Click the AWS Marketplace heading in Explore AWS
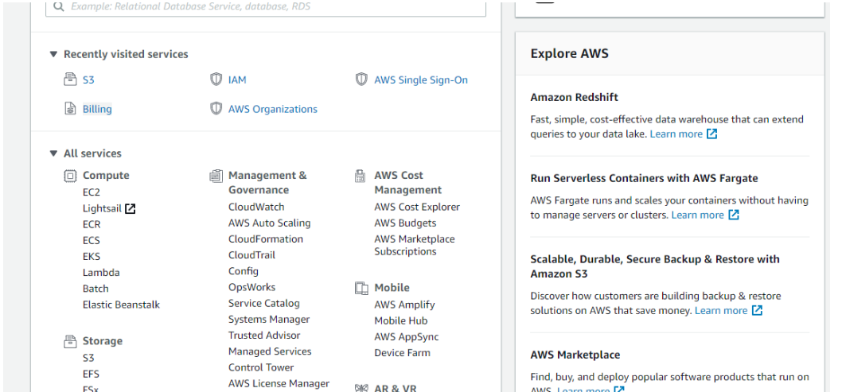The height and width of the screenshot is (392, 842). click(575, 355)
